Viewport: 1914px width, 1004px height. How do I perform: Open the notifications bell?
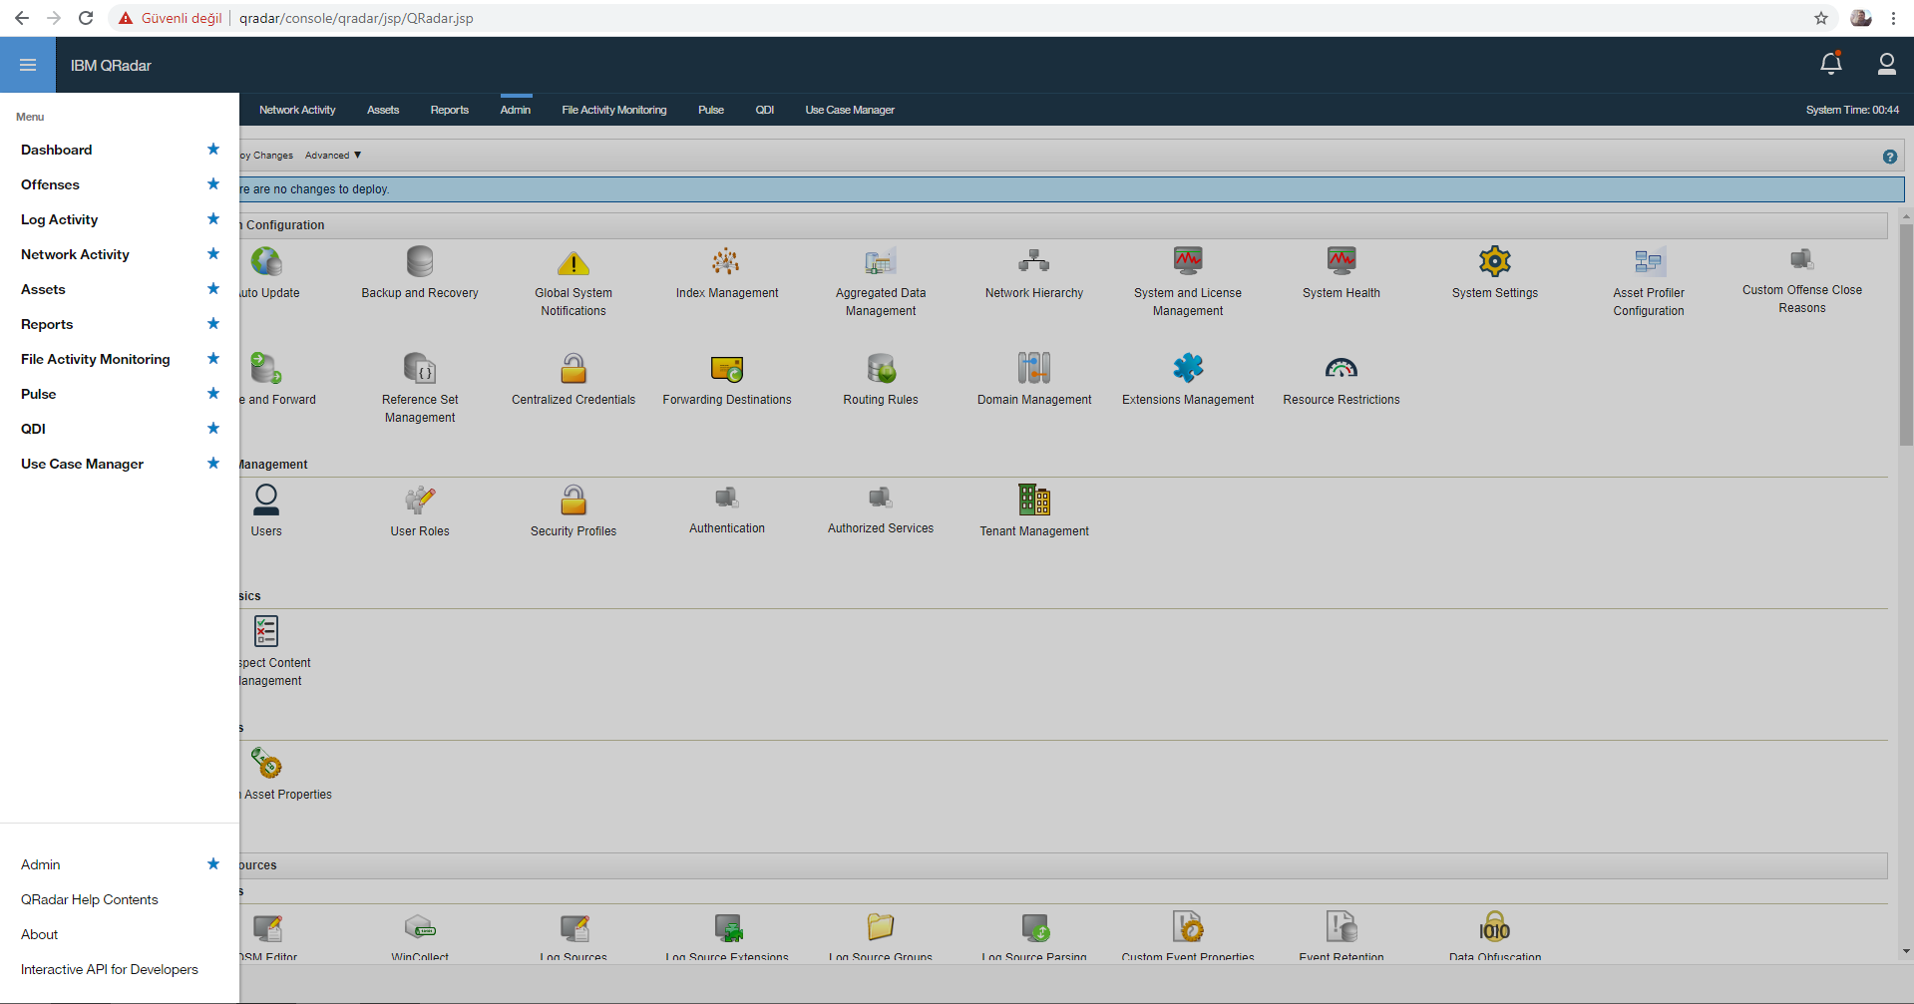[x=1830, y=65]
